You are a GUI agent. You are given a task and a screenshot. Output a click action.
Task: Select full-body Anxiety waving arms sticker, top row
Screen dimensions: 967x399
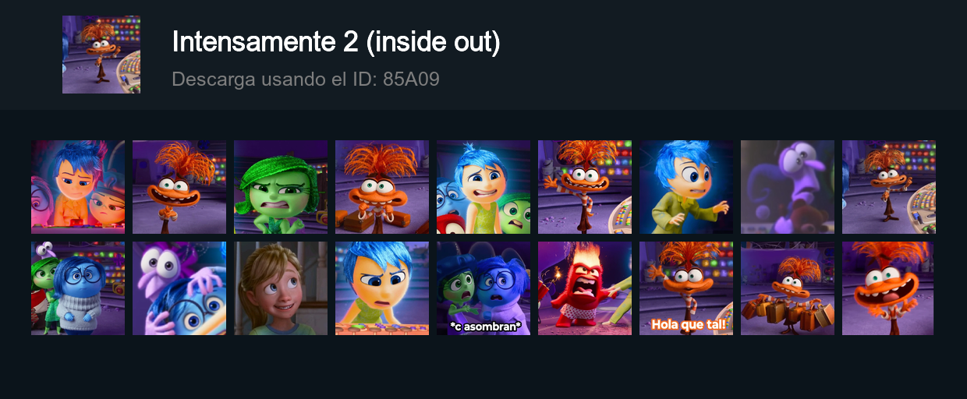tap(585, 187)
